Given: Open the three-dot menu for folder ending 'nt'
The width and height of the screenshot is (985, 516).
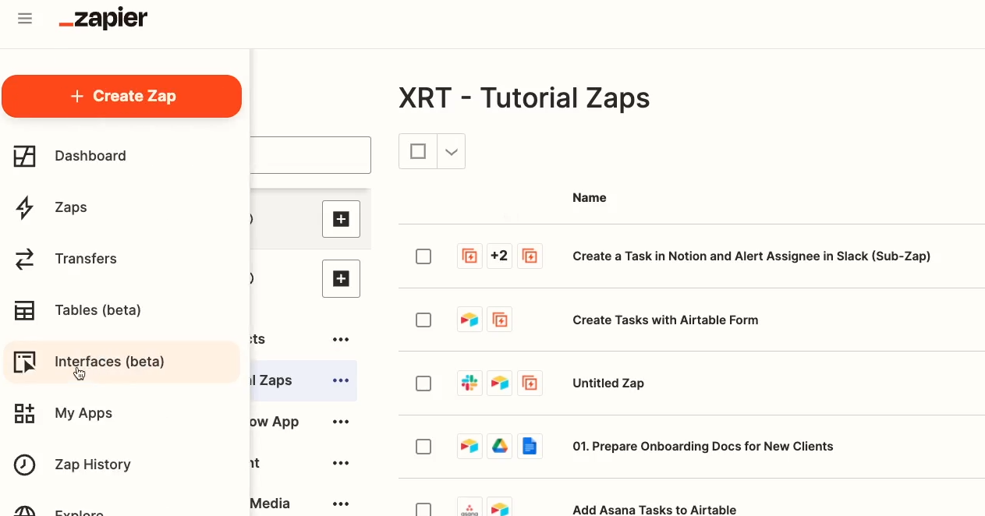Looking at the screenshot, I should tap(341, 463).
